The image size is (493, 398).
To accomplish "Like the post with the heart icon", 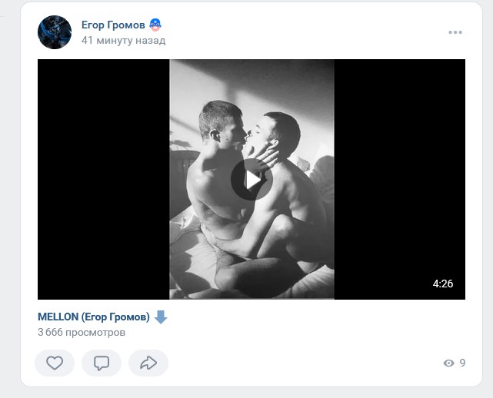I will click(55, 363).
